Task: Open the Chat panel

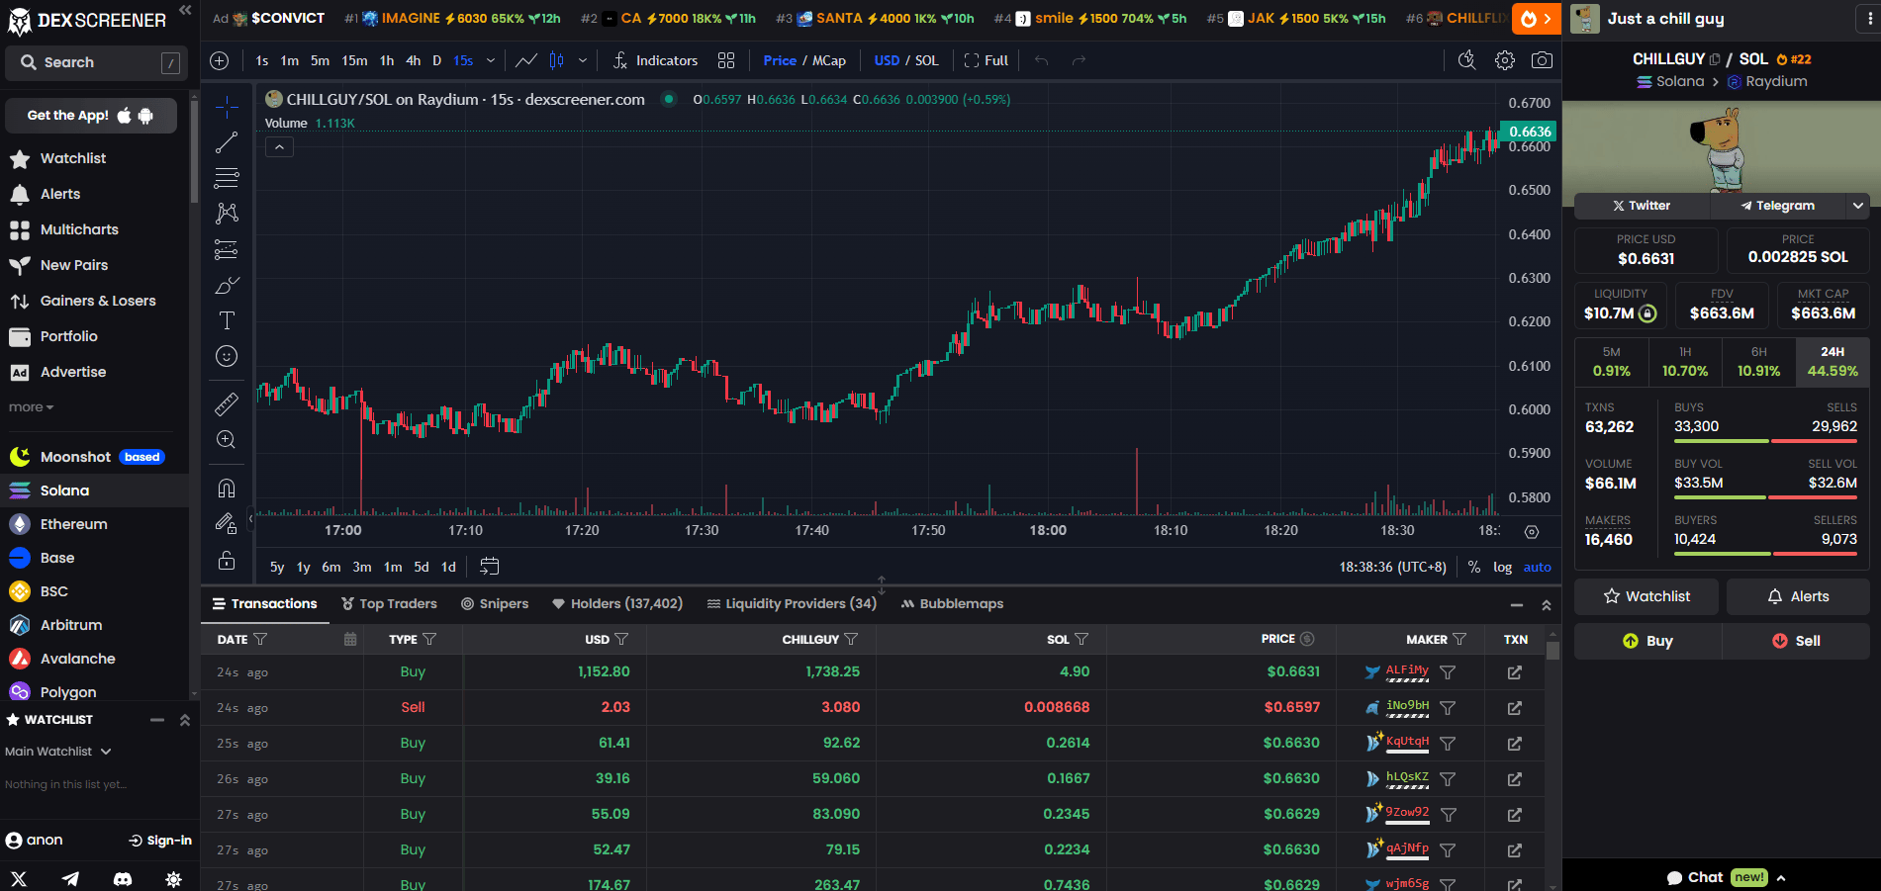Action: pyautogui.click(x=1727, y=877)
